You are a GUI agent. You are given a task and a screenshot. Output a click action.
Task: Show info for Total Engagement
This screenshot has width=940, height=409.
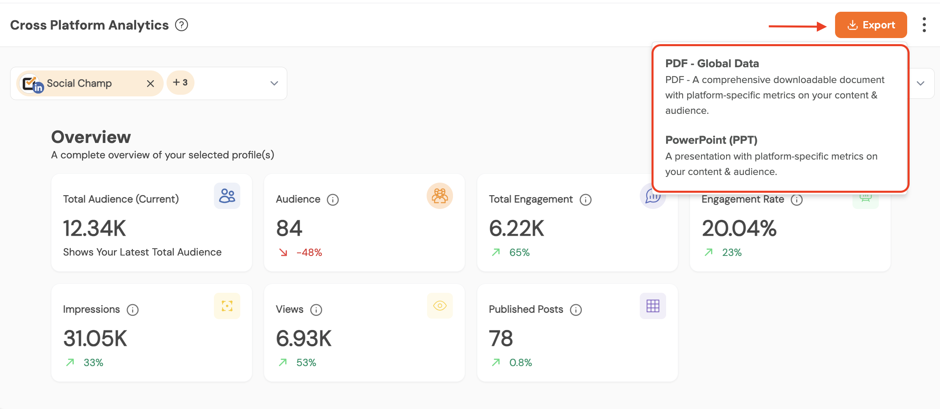pyautogui.click(x=585, y=200)
